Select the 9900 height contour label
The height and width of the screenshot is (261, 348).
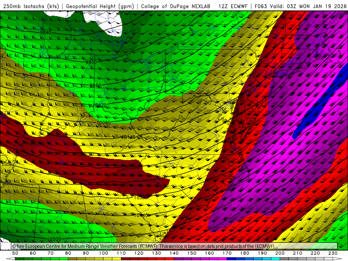(91, 62)
